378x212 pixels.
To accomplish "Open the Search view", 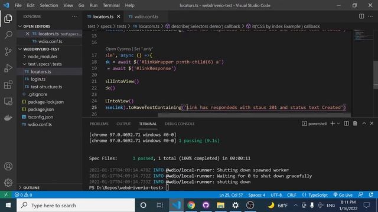I will point(8,35).
